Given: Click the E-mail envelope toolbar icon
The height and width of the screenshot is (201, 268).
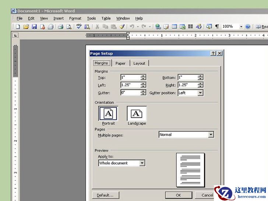Looking at the screenshot, I should click(50, 27).
